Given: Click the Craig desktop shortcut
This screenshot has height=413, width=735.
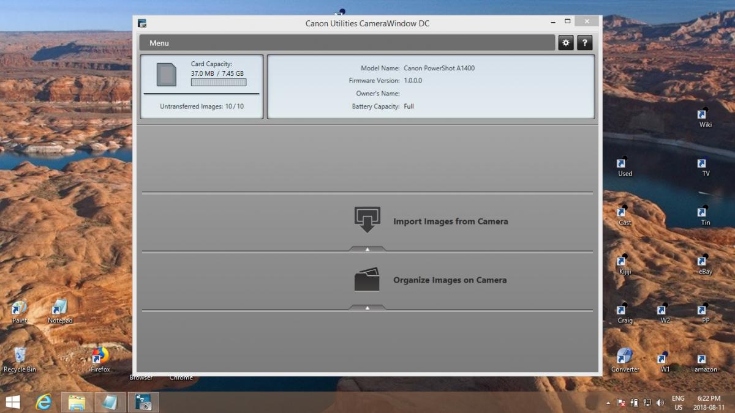Looking at the screenshot, I should point(625,313).
